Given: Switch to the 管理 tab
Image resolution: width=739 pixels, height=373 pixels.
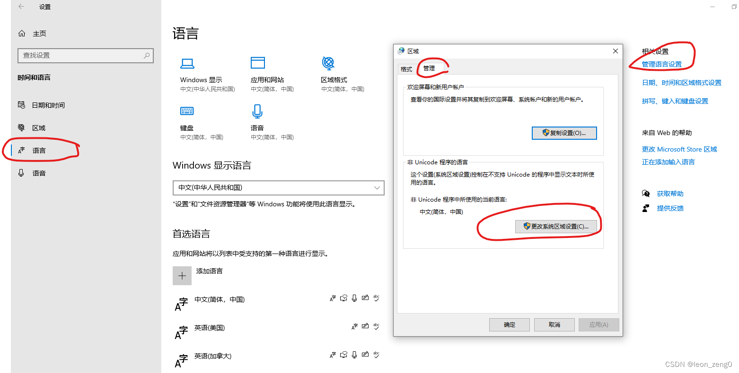Looking at the screenshot, I should click(429, 68).
